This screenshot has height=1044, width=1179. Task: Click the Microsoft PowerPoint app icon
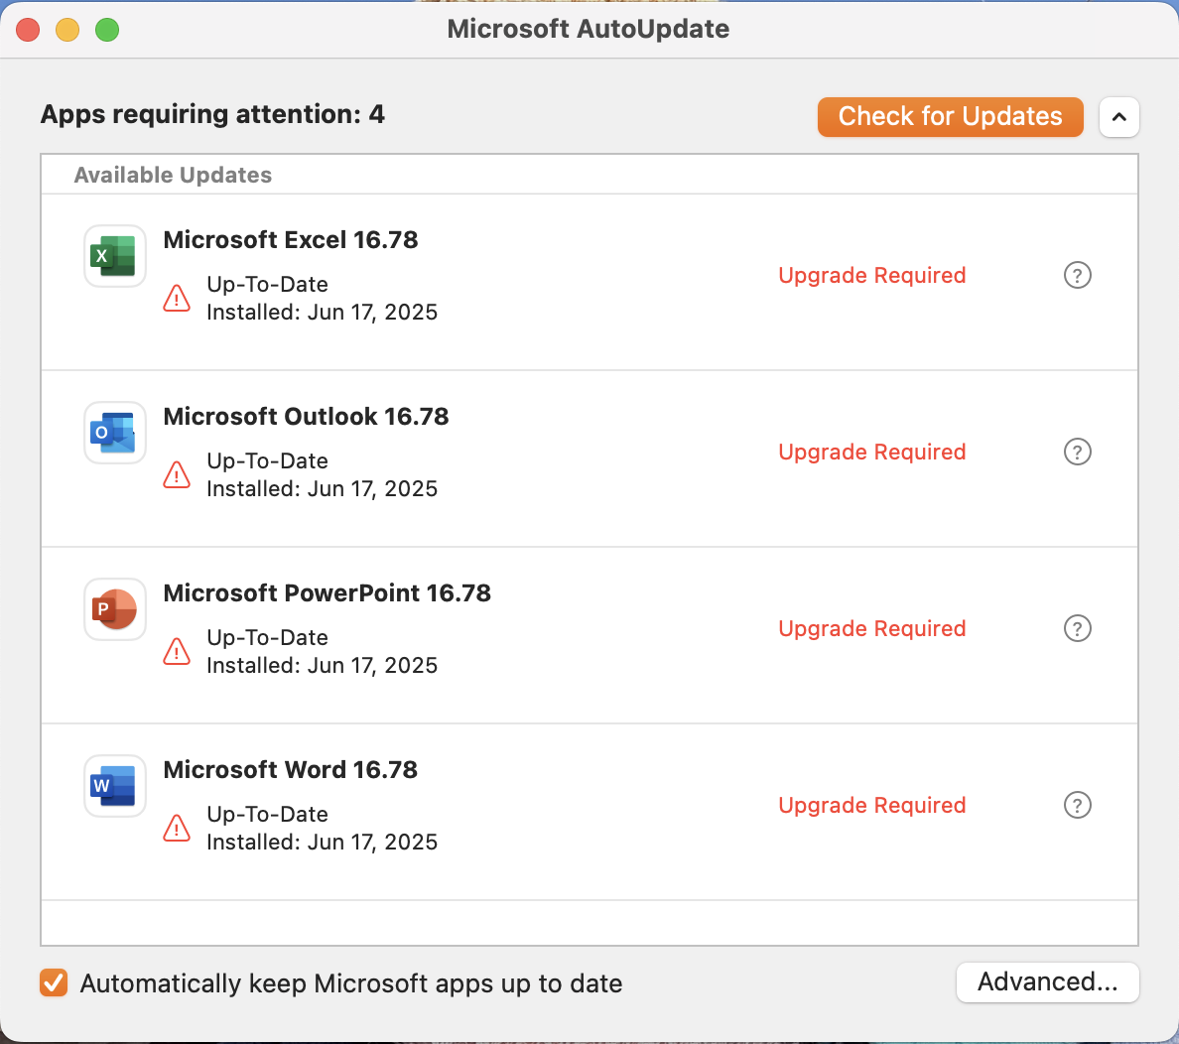tap(114, 609)
